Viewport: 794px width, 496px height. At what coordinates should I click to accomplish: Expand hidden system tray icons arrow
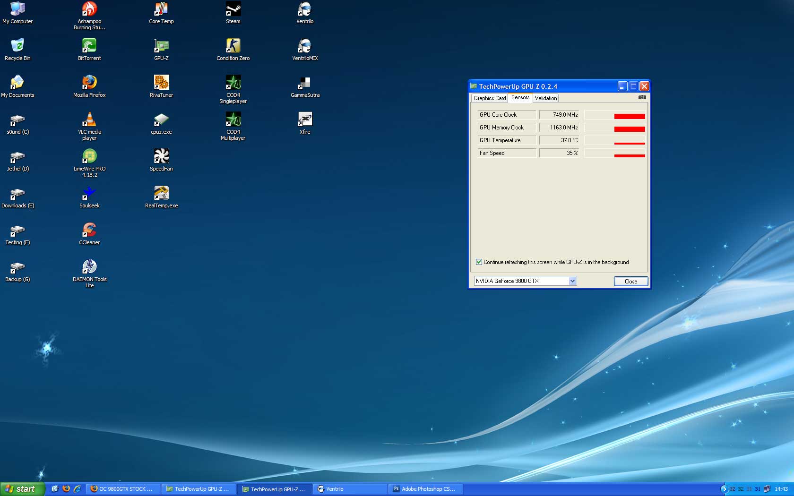coord(724,489)
